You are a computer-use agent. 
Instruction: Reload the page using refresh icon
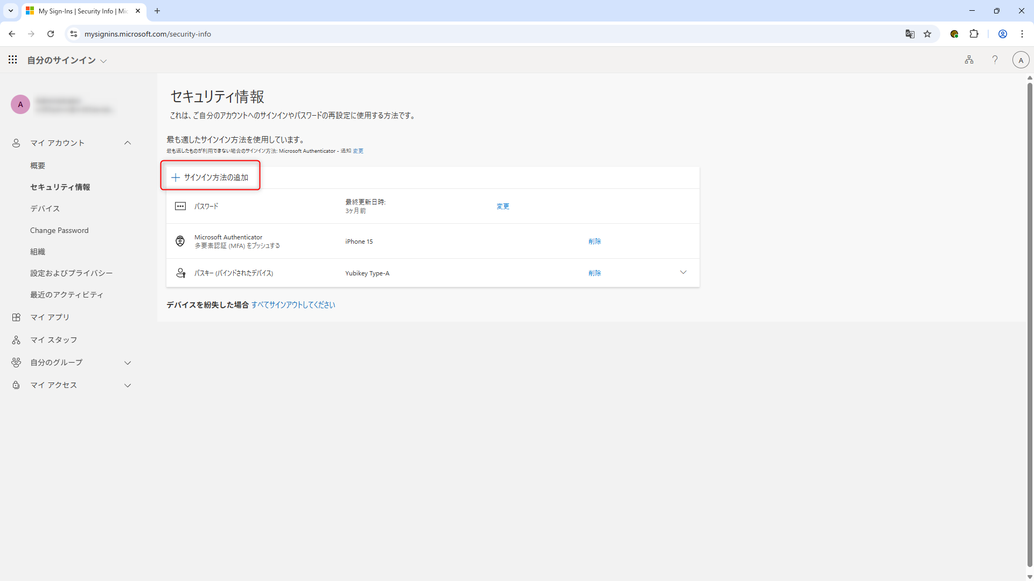(51, 34)
